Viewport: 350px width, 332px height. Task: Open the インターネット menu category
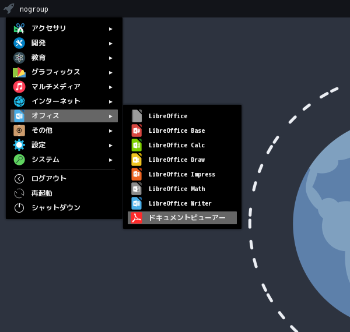(64, 101)
